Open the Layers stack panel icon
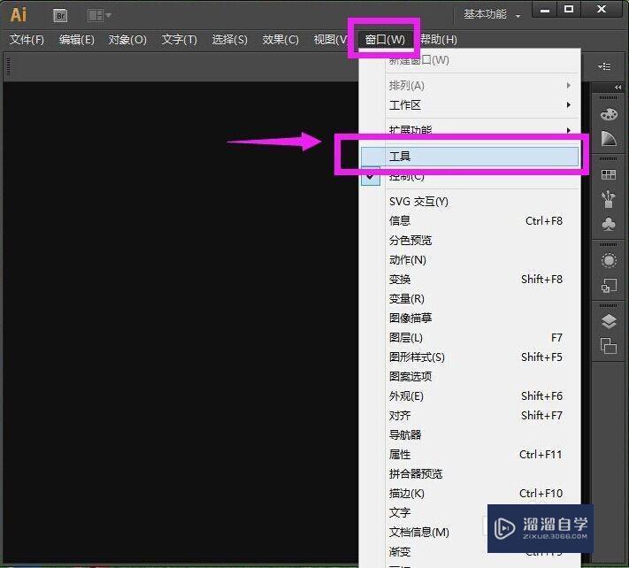 coord(609,321)
